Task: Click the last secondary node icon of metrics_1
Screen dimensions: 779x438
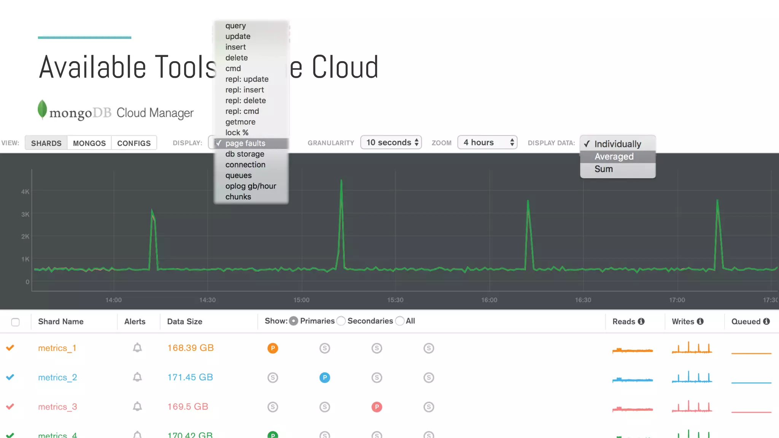Action: coord(429,348)
